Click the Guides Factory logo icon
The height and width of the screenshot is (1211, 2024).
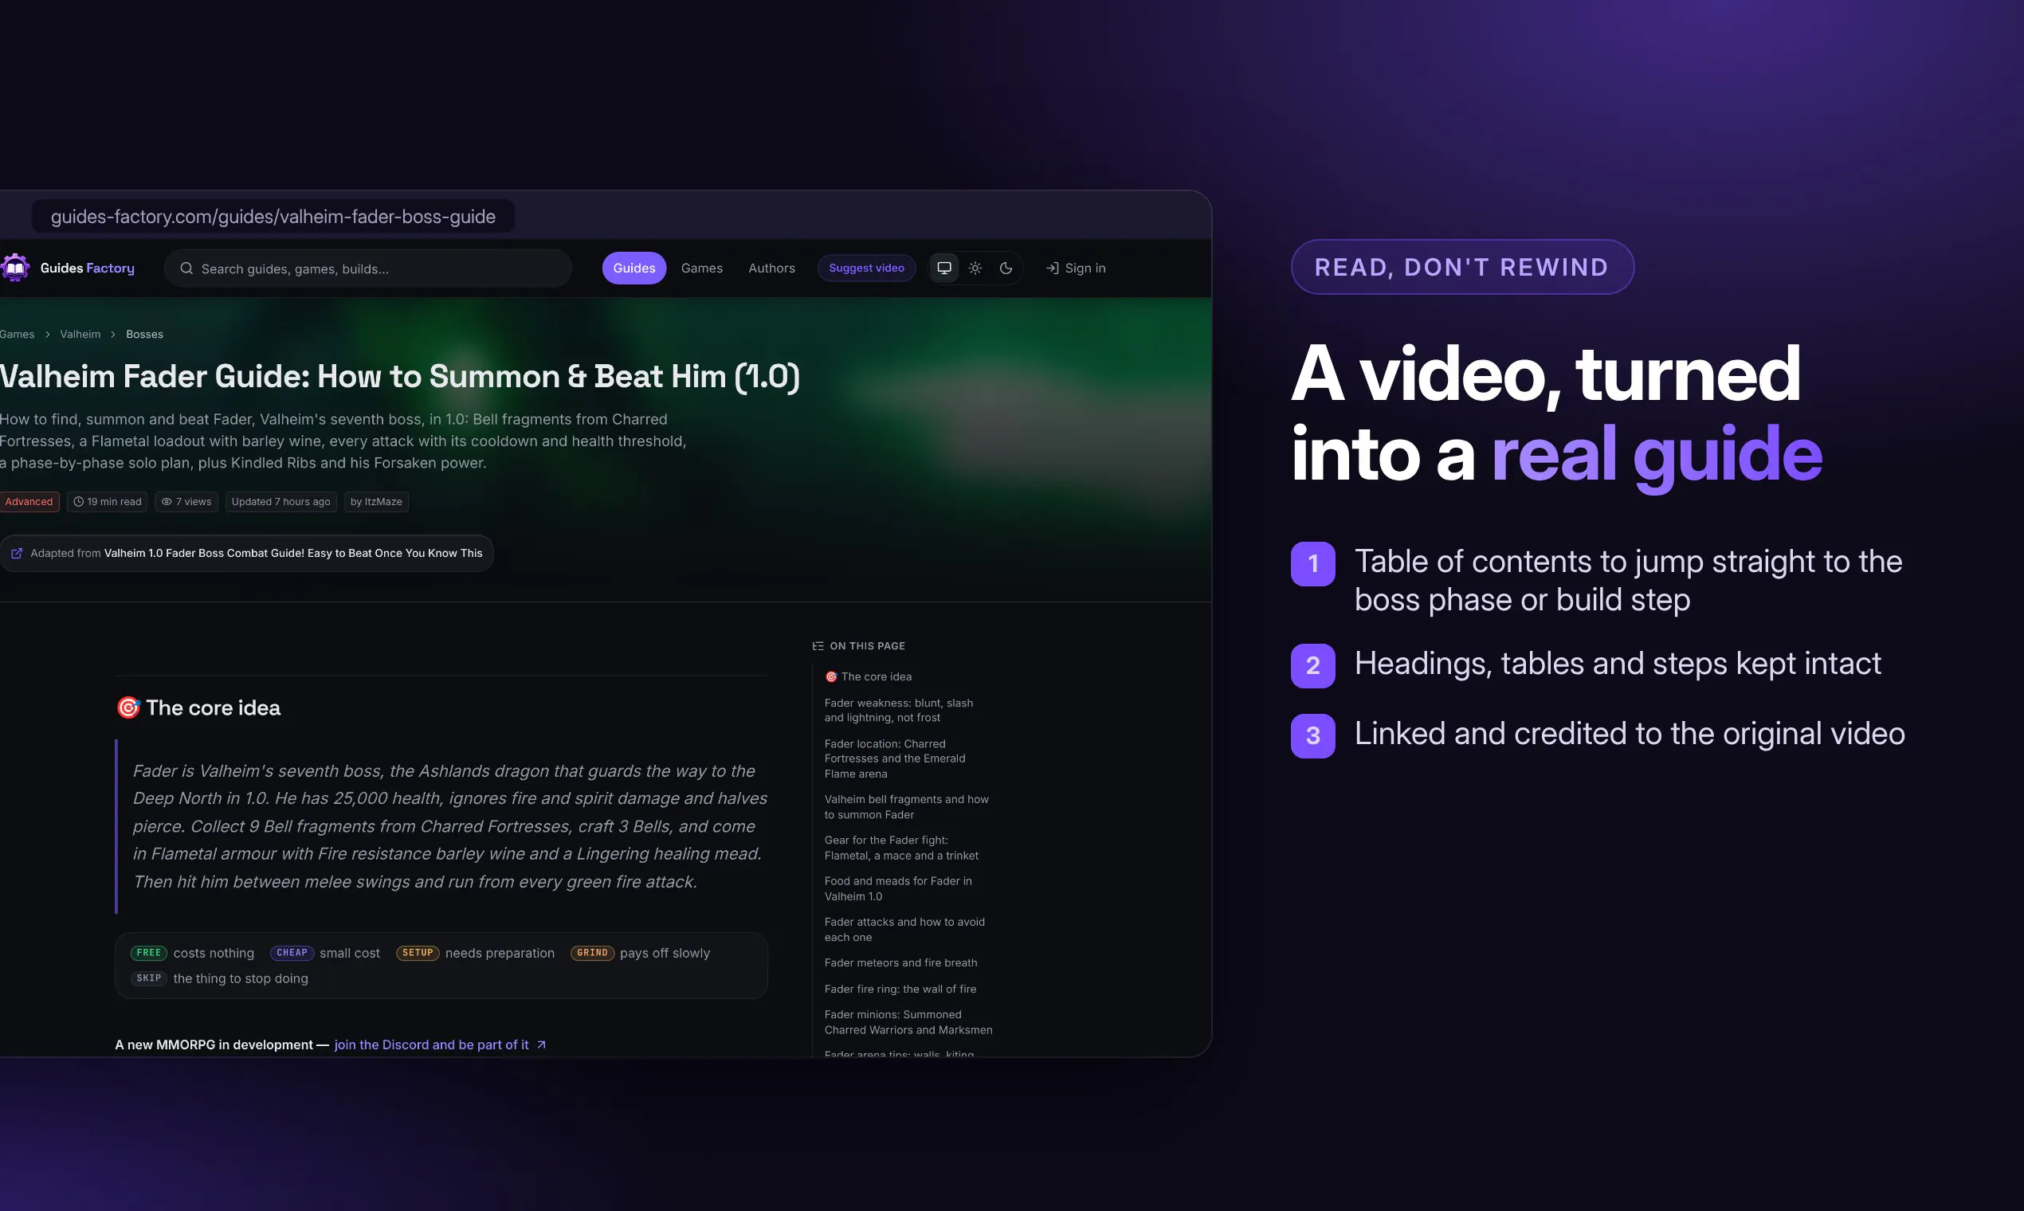14,268
